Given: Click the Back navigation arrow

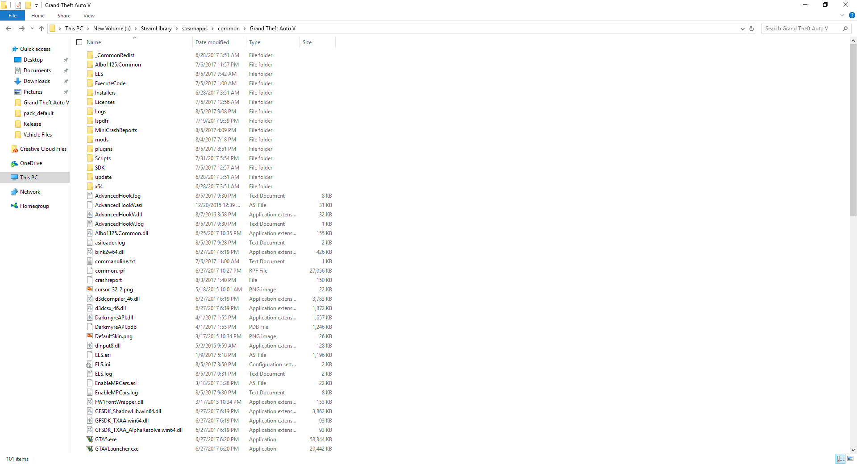Looking at the screenshot, I should 8,29.
